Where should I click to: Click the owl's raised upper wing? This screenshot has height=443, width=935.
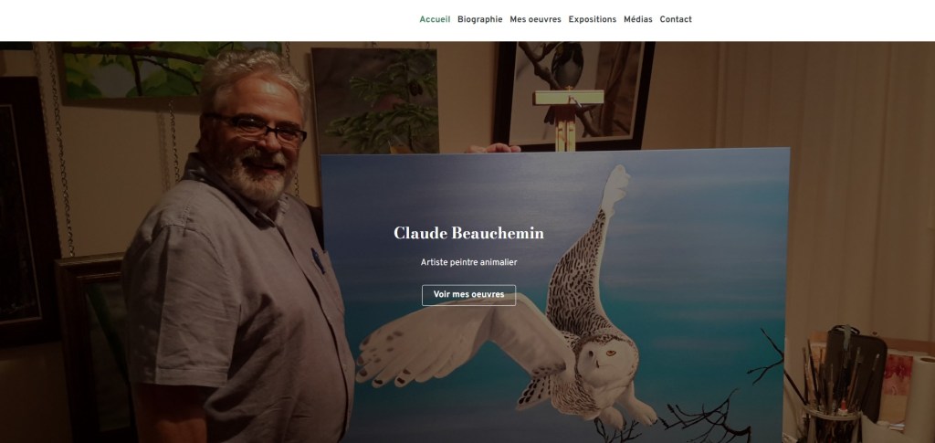coord(587,250)
